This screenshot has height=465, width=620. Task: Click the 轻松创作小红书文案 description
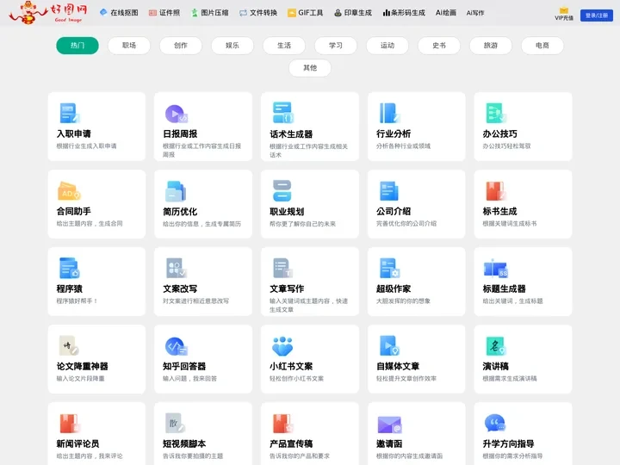click(296, 378)
